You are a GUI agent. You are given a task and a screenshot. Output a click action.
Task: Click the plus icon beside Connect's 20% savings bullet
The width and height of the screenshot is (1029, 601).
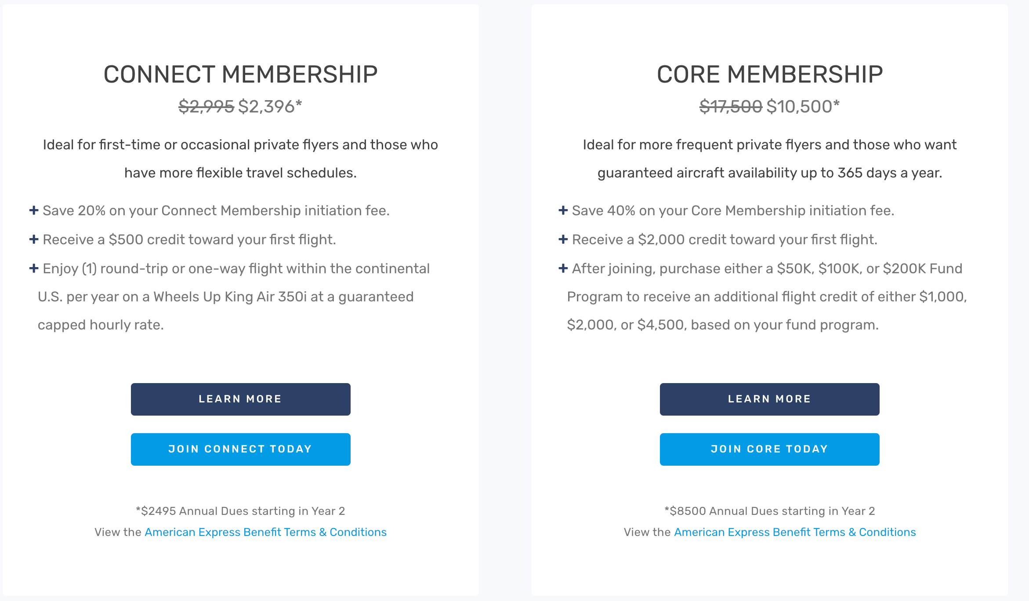pyautogui.click(x=33, y=210)
